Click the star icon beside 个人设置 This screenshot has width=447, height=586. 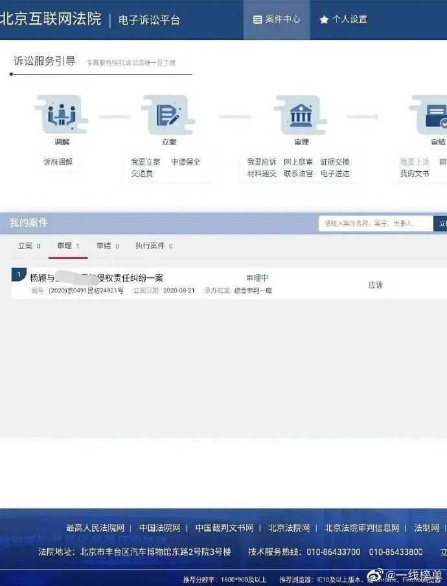click(x=324, y=19)
